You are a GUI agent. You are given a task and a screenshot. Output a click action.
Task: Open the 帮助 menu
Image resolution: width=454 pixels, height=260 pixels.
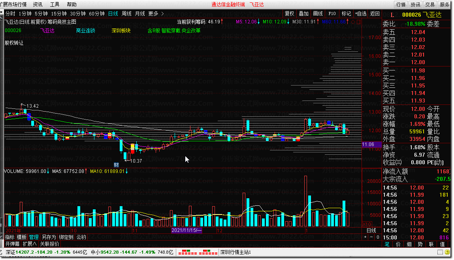pos(72,4)
